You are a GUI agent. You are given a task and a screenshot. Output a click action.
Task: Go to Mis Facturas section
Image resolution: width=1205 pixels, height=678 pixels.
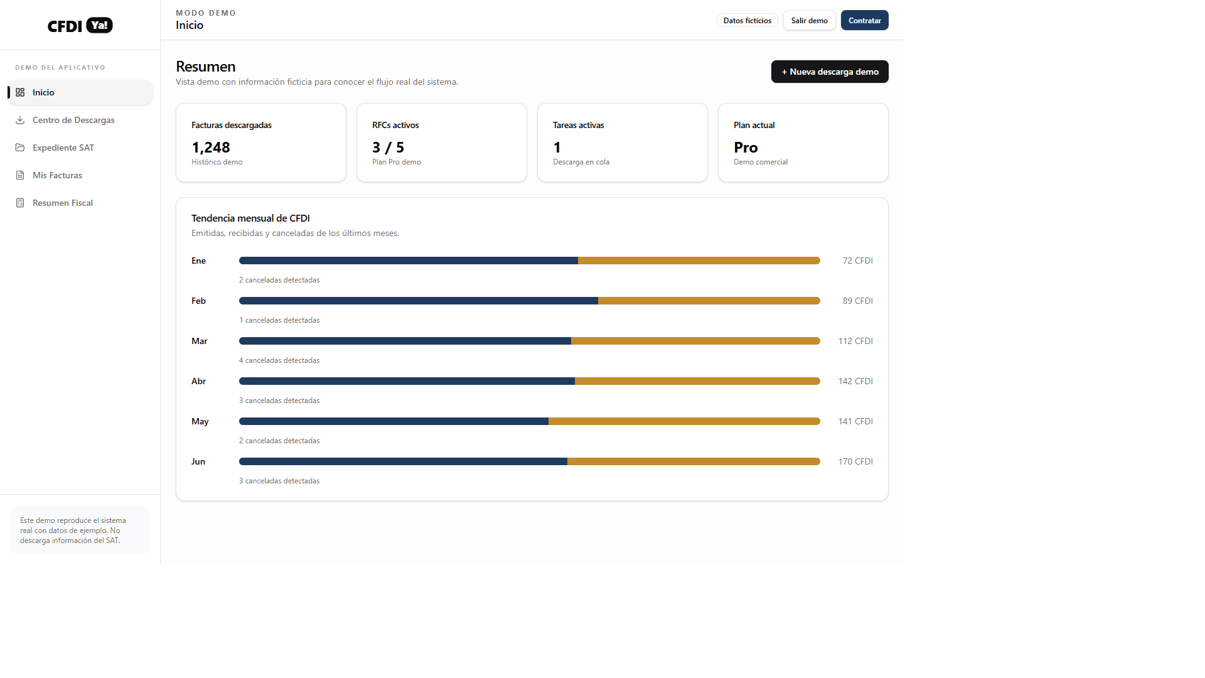80,175
